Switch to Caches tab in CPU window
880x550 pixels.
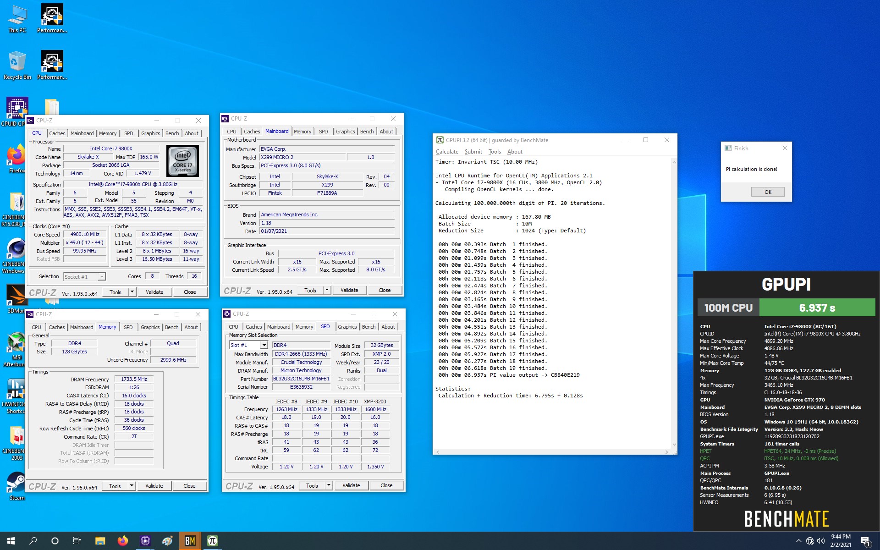[x=57, y=133]
